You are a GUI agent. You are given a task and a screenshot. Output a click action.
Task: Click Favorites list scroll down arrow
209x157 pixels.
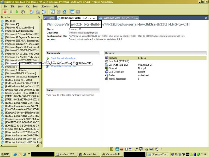click(40, 143)
